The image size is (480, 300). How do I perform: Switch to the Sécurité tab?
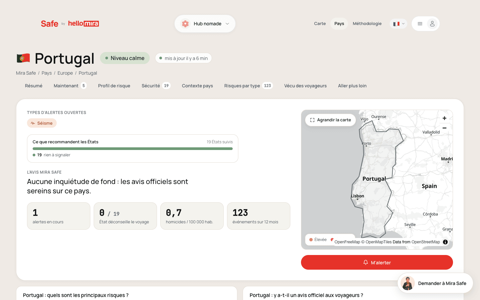(x=156, y=86)
